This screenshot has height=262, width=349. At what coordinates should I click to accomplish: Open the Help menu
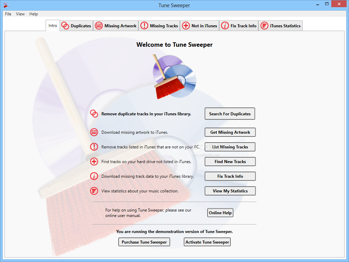click(34, 14)
